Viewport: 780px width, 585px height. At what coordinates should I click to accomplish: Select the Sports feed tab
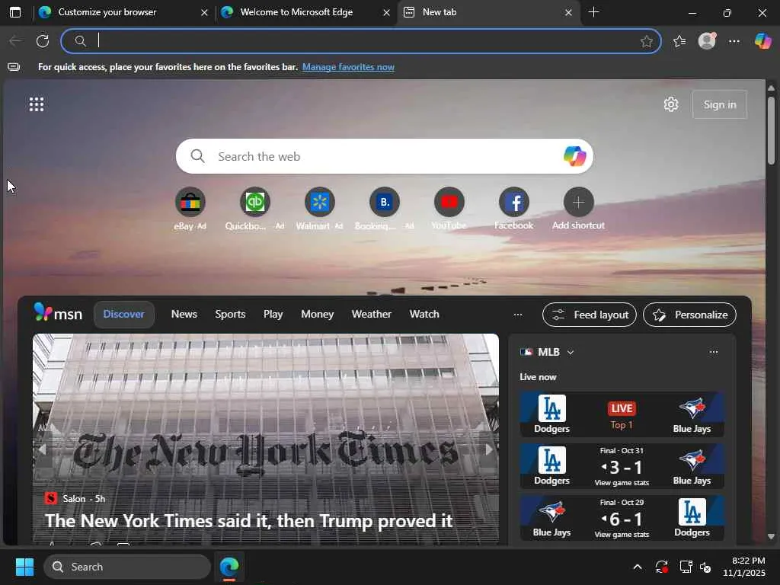[230, 315]
